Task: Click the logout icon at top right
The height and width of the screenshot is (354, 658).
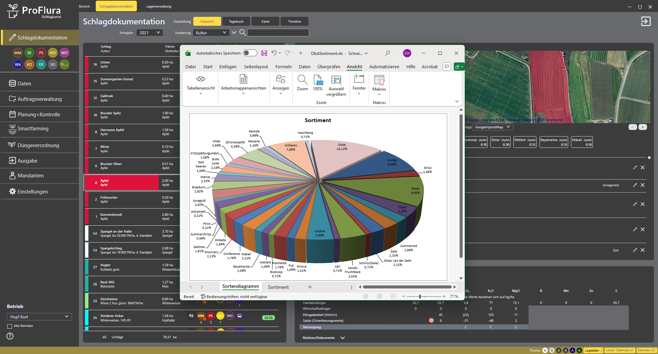Action: [x=646, y=21]
